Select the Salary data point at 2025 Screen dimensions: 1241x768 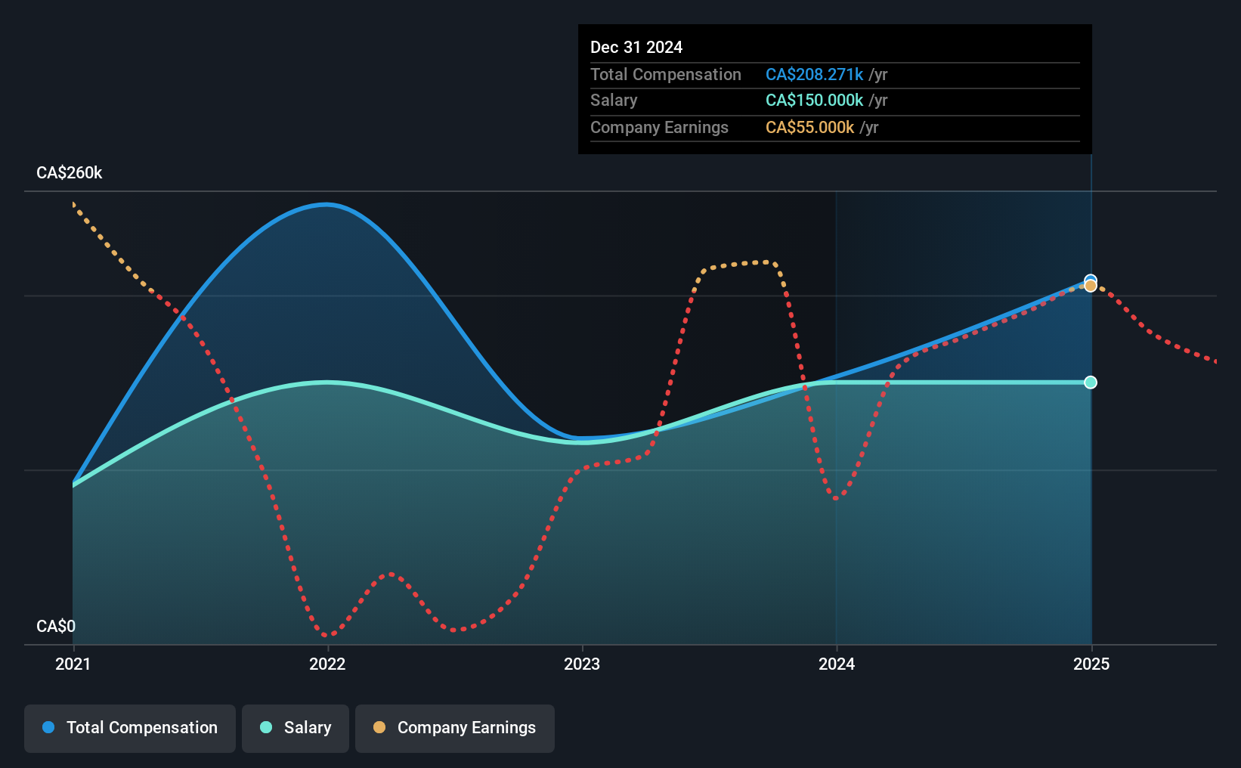point(1091,382)
